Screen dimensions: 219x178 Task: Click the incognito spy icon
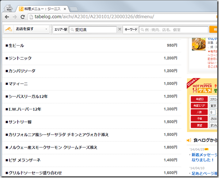pyautogui.click(x=8, y=9)
